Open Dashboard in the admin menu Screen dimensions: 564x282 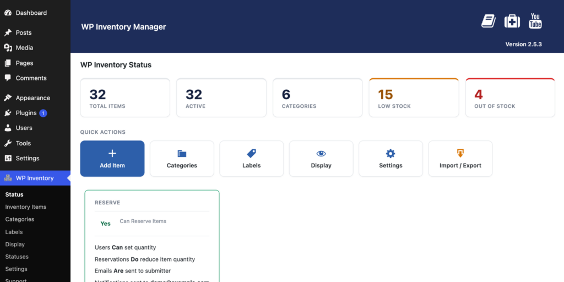(31, 13)
